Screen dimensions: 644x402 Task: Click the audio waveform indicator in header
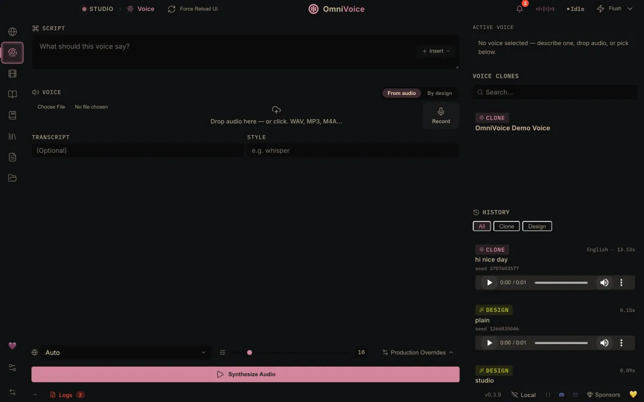[x=545, y=9]
